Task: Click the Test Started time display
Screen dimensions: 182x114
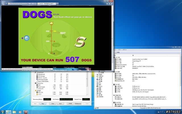Action: [66, 99]
